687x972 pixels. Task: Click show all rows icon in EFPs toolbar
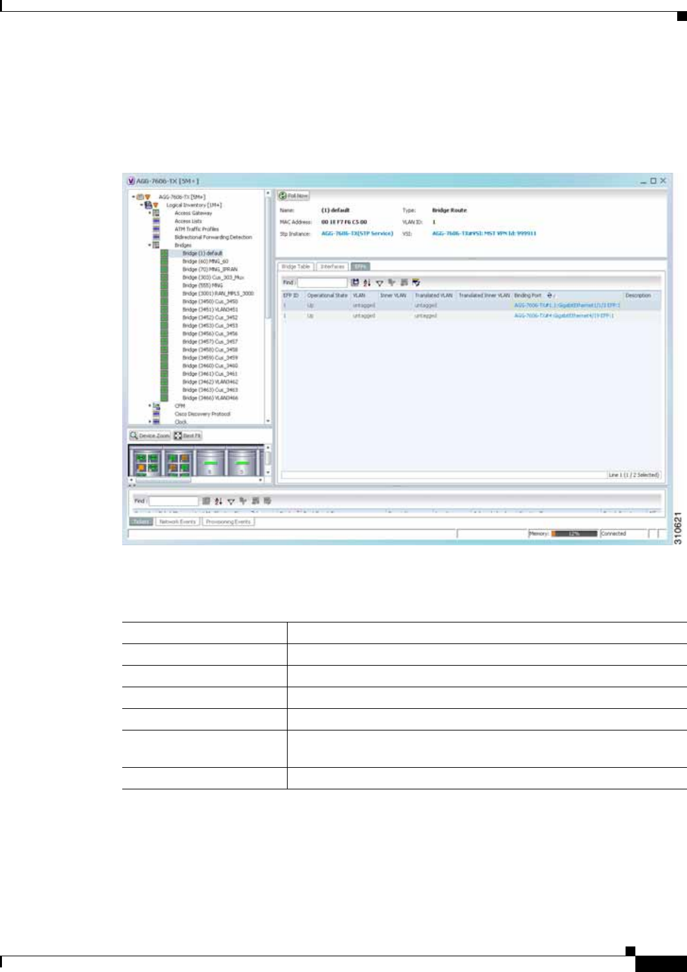[x=404, y=283]
